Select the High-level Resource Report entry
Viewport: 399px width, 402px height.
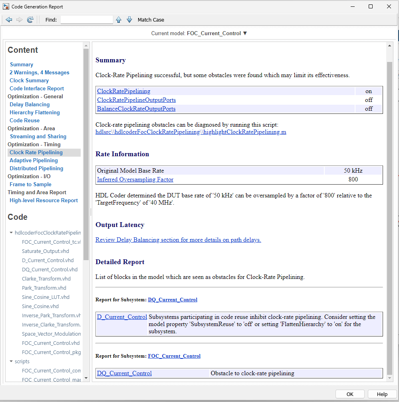click(44, 200)
